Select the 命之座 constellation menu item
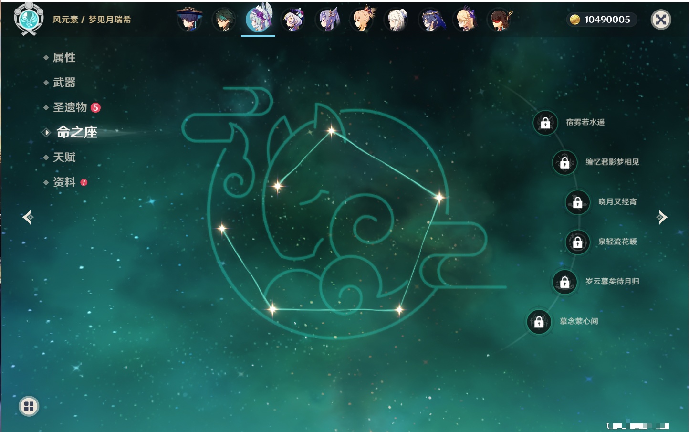This screenshot has height=432, width=689. pyautogui.click(x=77, y=132)
